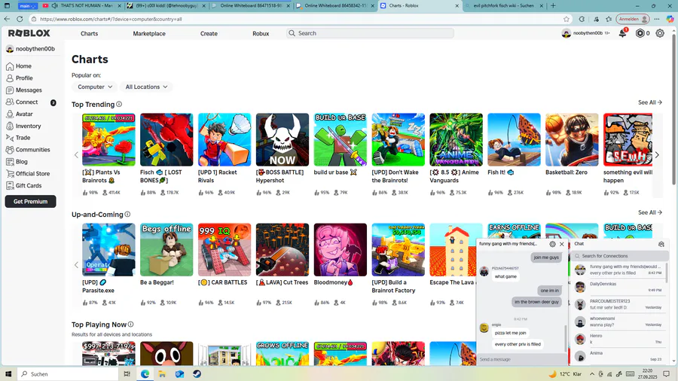The image size is (678, 381).
Task: Open the Steam taskbar icon
Action: pyautogui.click(x=197, y=374)
